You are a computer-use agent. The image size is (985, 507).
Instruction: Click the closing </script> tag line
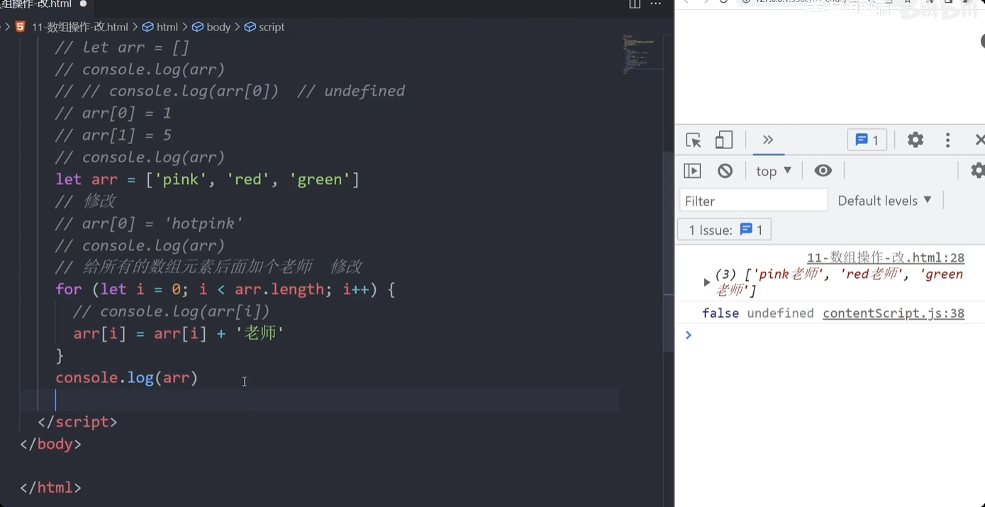[x=77, y=422]
